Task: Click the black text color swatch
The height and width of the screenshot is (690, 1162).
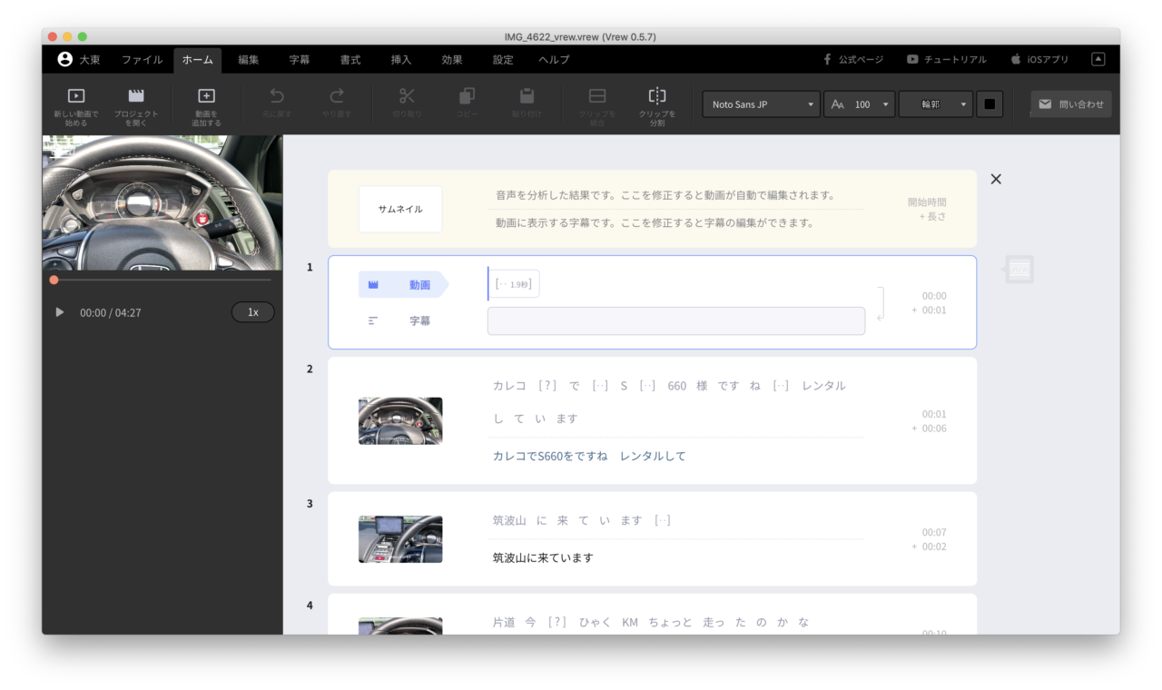Action: click(x=990, y=104)
